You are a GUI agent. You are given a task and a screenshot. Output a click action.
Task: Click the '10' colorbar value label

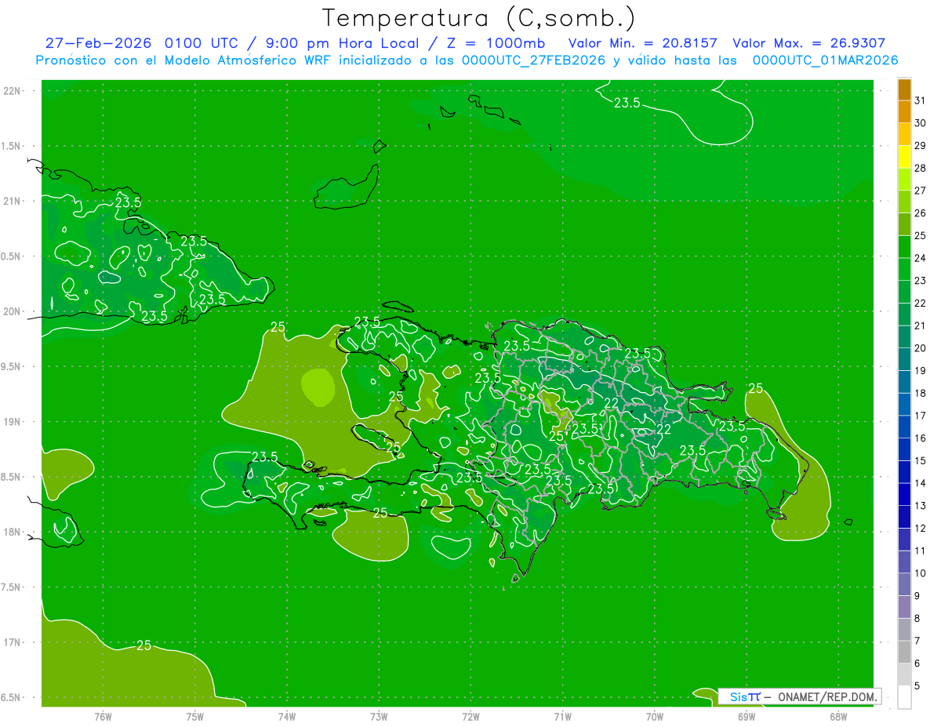921,573
